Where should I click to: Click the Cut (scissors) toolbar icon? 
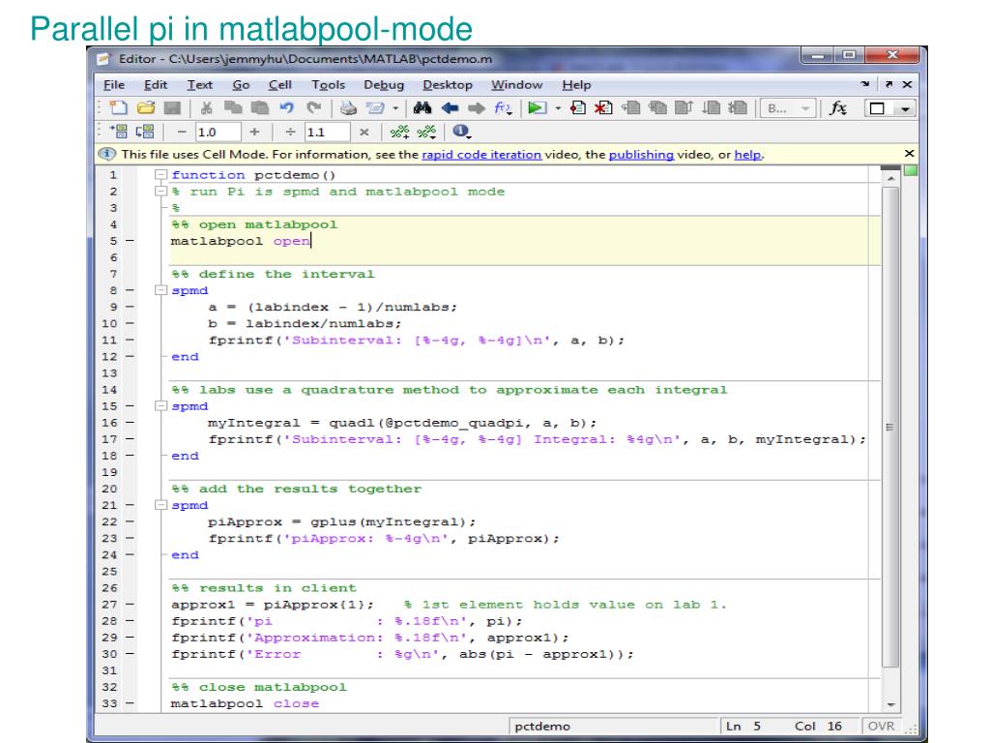[206, 108]
